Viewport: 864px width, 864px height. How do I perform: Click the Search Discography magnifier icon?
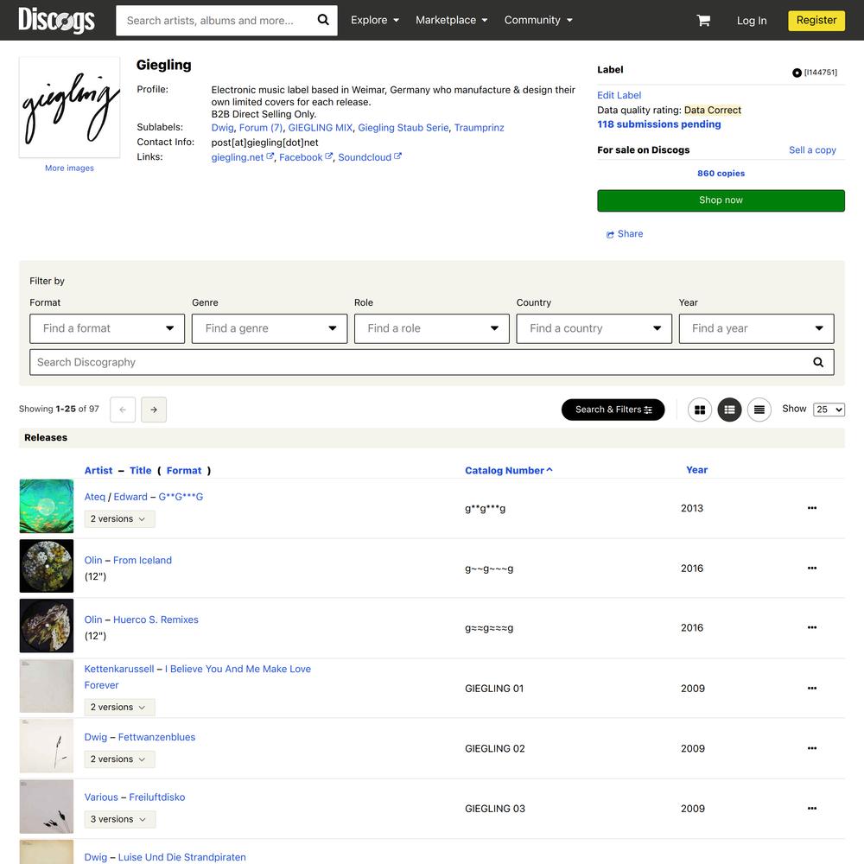click(x=818, y=362)
